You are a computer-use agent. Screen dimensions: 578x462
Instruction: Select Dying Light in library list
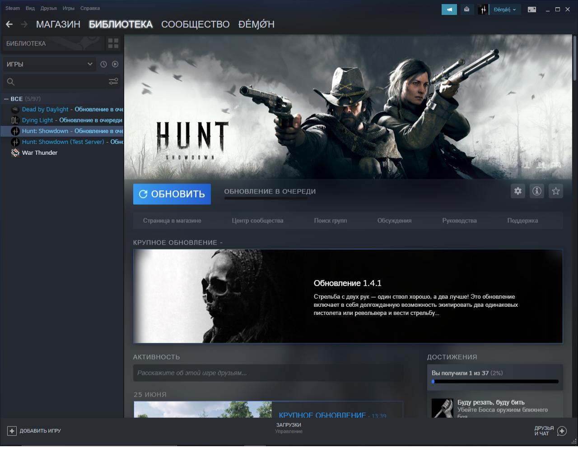[x=62, y=120]
